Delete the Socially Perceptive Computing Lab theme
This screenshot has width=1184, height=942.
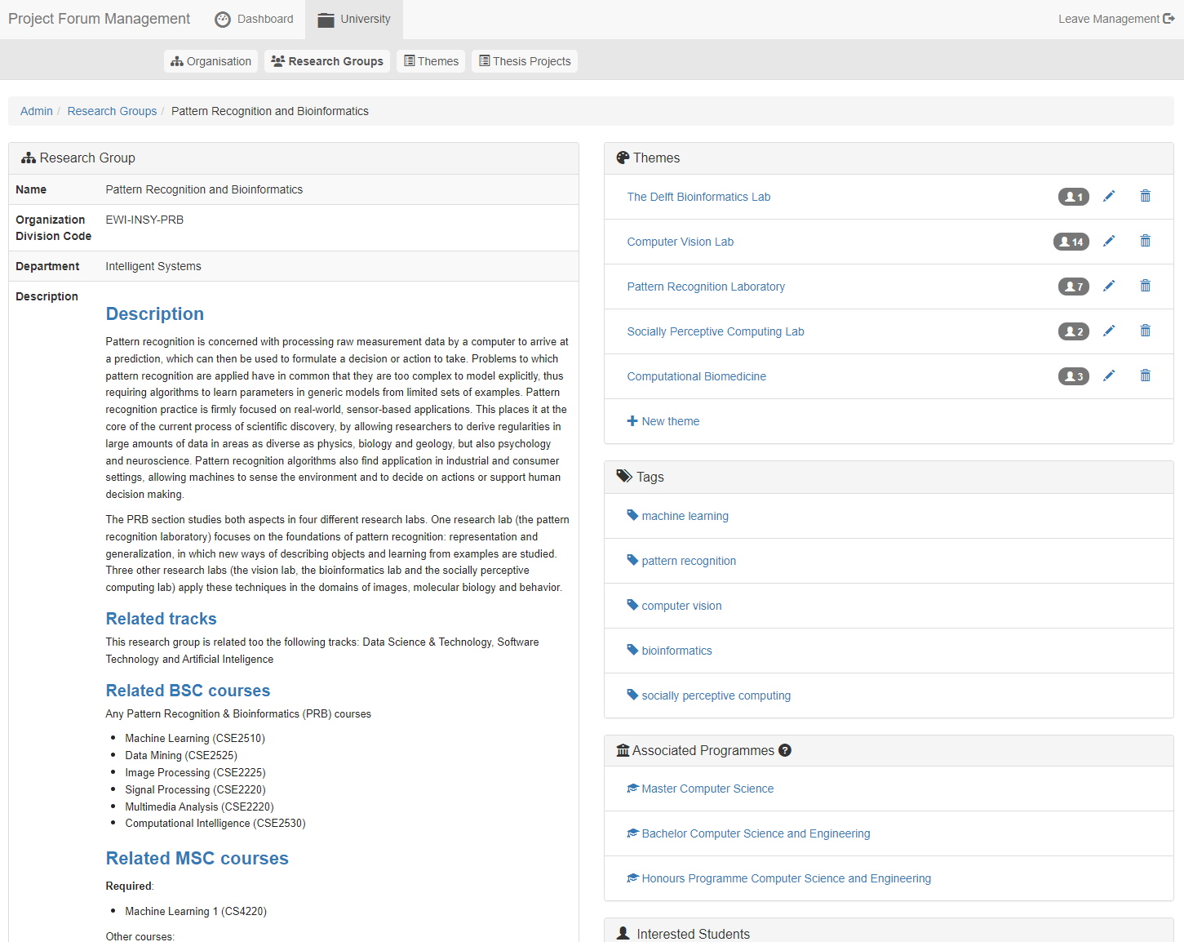tap(1145, 331)
